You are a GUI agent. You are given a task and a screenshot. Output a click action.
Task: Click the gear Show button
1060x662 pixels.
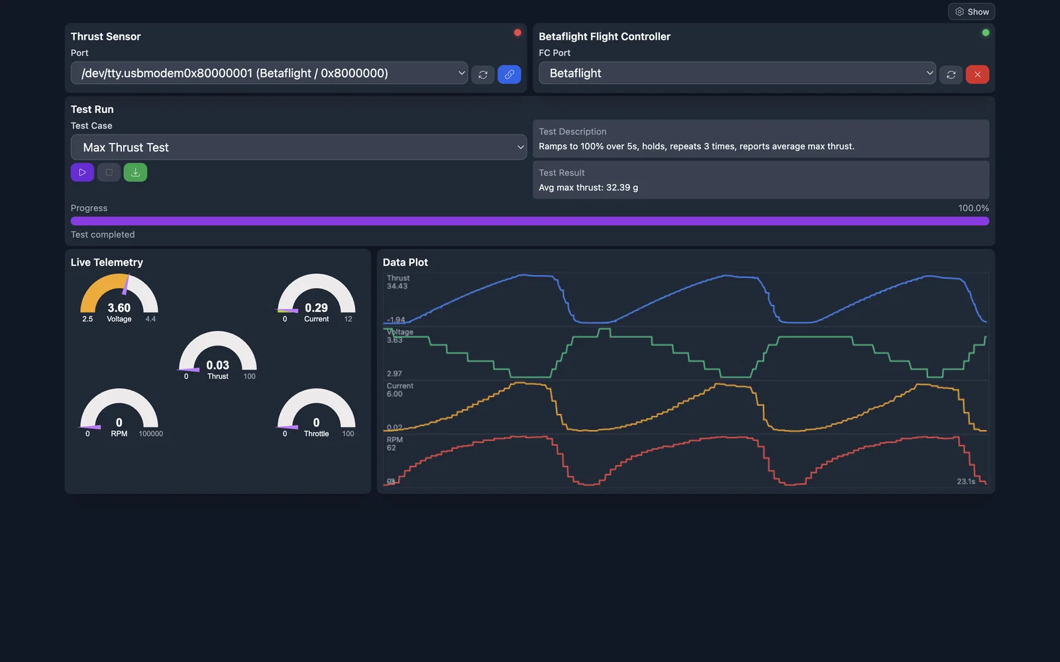[x=971, y=12]
